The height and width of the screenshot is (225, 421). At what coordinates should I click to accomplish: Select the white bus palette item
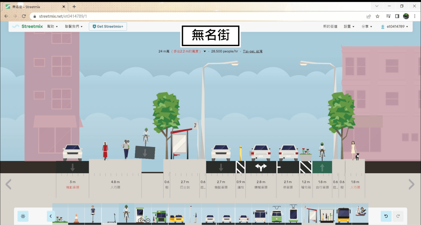click(260, 214)
